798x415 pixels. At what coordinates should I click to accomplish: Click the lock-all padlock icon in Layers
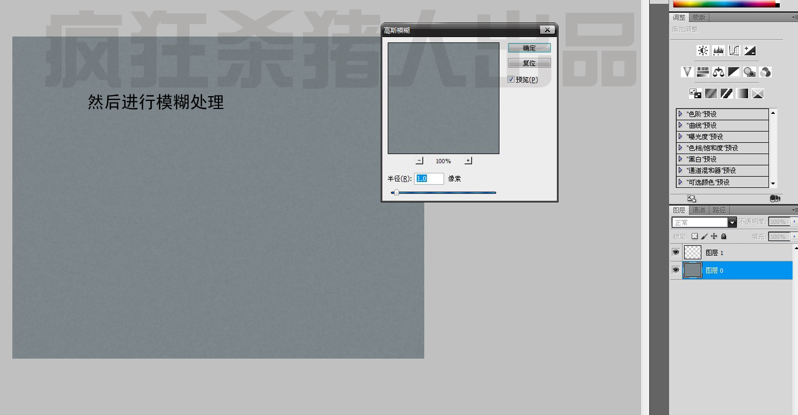point(723,236)
